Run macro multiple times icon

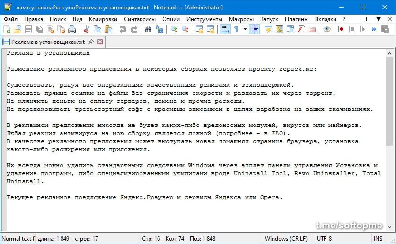(x=374, y=29)
